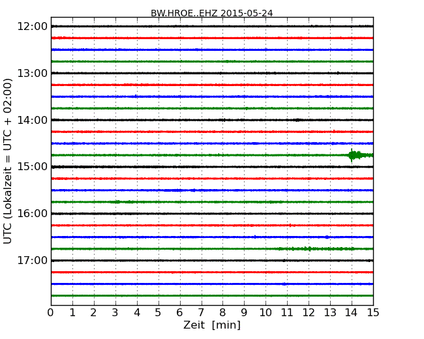The width and height of the screenshot is (424, 339).
Task: Select the 16:00 time label on the y-axis
Action: [x=33, y=214]
